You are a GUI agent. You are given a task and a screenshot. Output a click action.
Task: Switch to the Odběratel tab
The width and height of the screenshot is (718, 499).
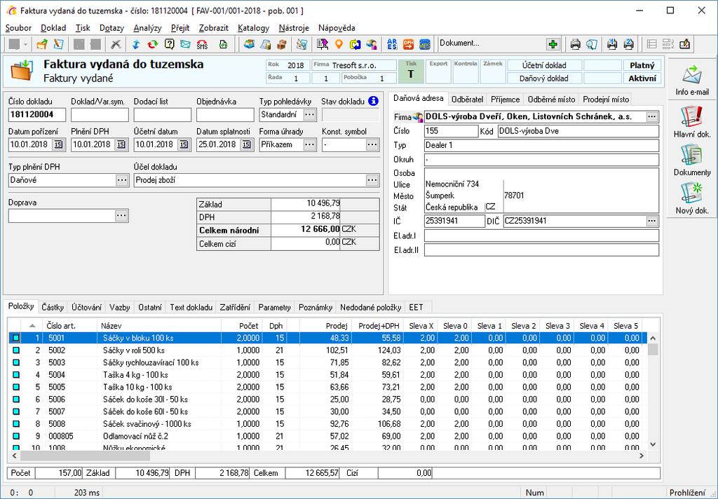467,100
